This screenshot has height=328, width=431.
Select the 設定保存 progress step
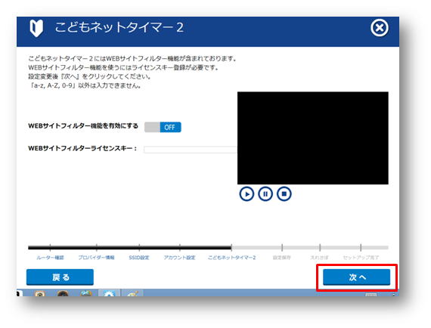[282, 258]
